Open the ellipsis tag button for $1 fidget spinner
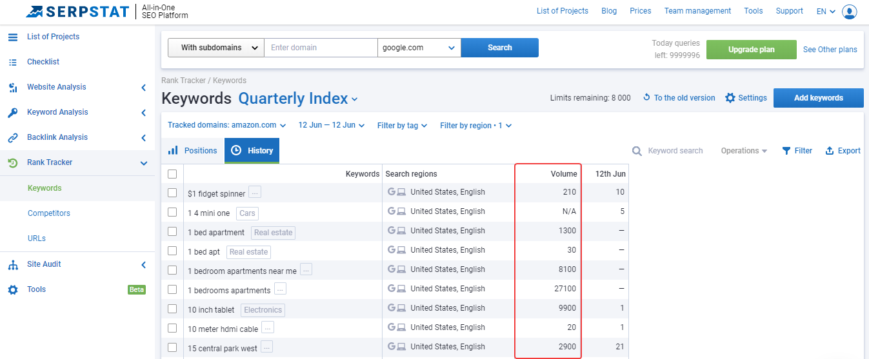This screenshot has width=869, height=359. (255, 192)
